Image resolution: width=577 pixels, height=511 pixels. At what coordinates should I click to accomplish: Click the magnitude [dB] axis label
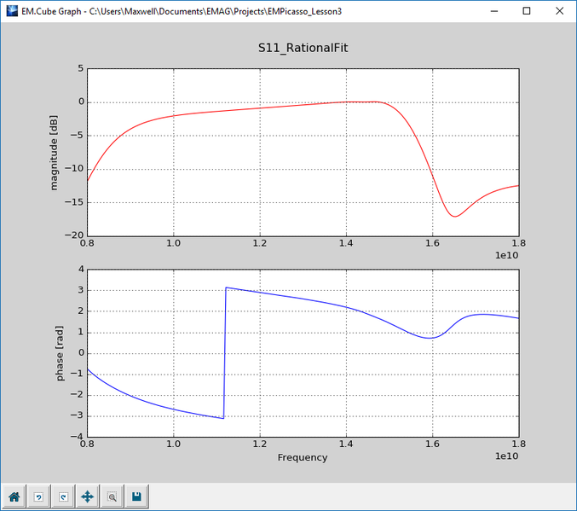click(x=54, y=153)
